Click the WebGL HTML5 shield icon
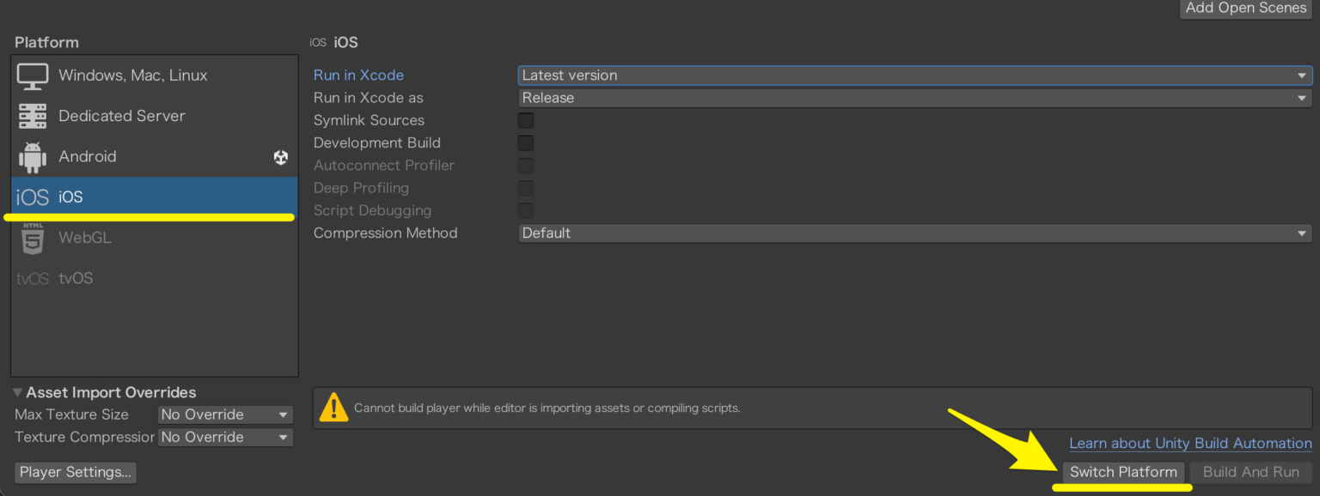The height and width of the screenshot is (496, 1320). pos(33,238)
